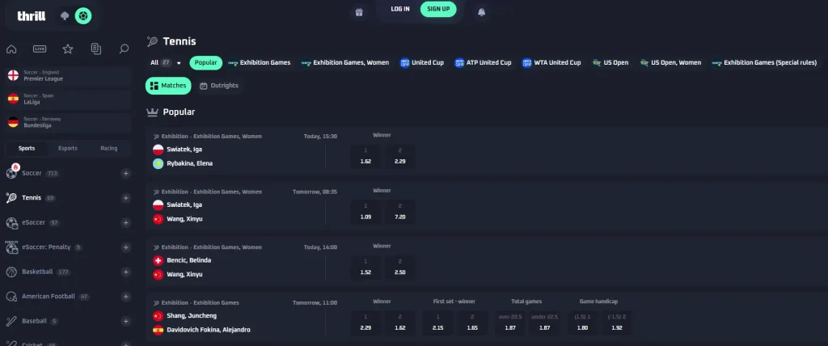828x346 pixels.
Task: Switch to casino spade icon
Action: coord(65,16)
